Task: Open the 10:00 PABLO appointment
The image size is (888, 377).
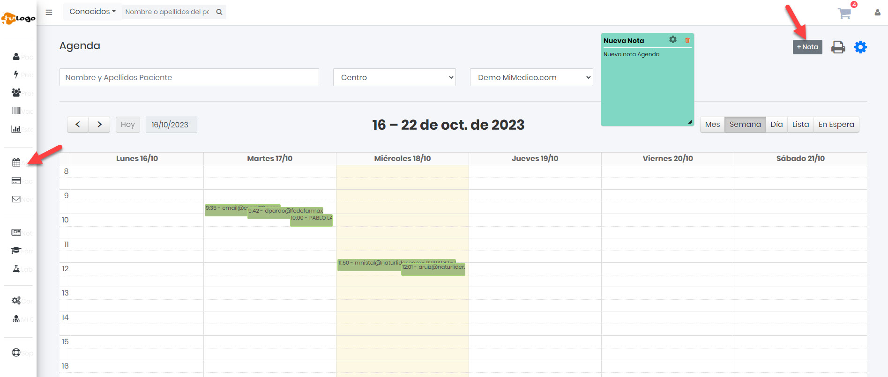Action: [312, 221]
